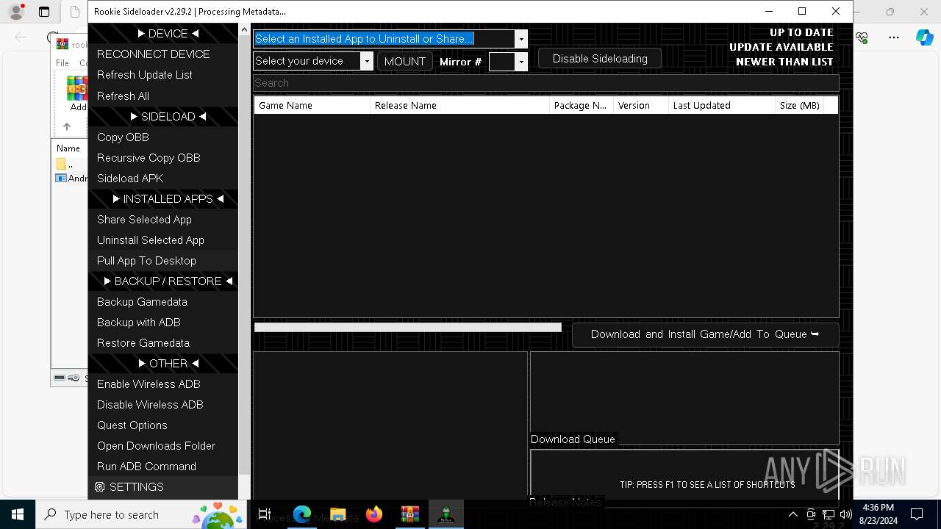This screenshot has height=529, width=941.
Task: Open Microsoft Edge from the taskbar
Action: click(302, 514)
